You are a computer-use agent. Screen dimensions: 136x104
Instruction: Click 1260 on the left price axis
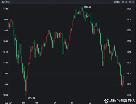pyautogui.click(x=5, y=95)
